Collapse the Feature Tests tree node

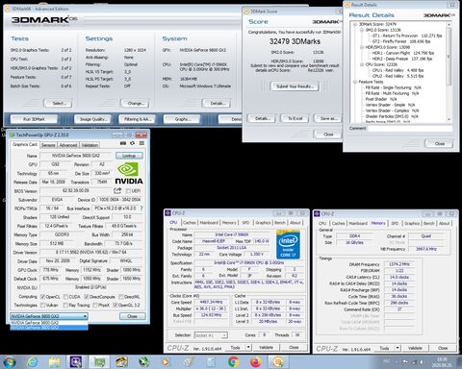pos(355,82)
